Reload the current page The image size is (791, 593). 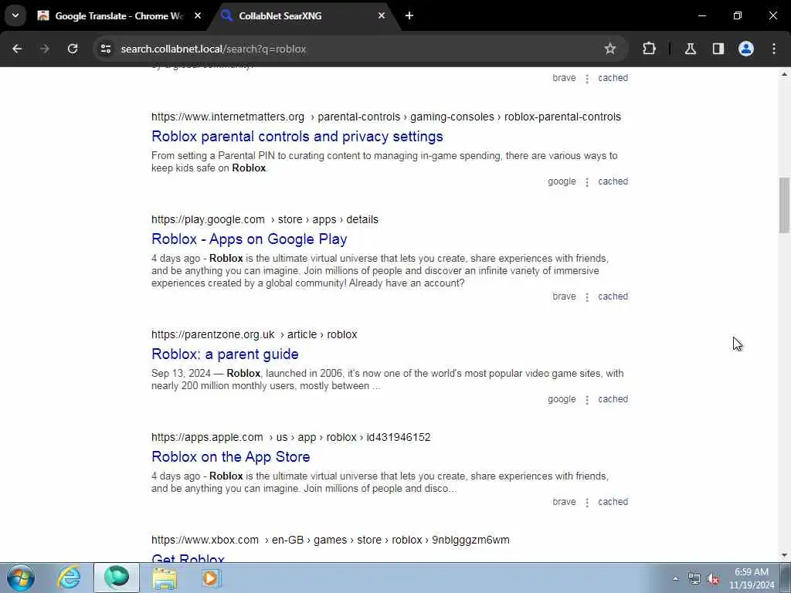click(73, 49)
